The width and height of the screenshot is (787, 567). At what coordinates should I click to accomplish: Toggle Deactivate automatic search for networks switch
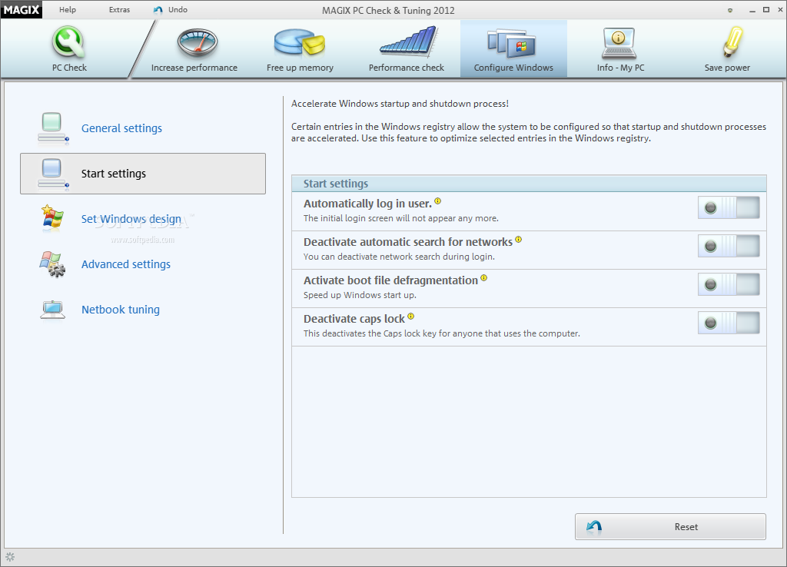tap(729, 246)
